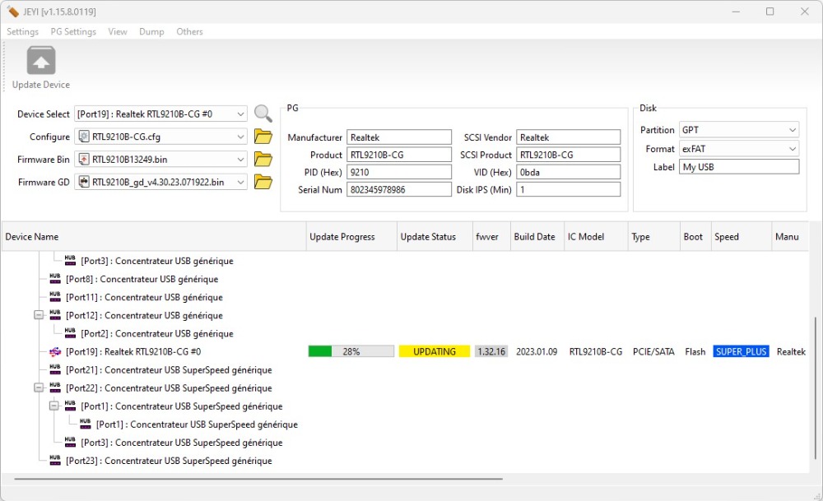Select the Realtek RTL9210B-CG #0 device icon

pos(55,352)
